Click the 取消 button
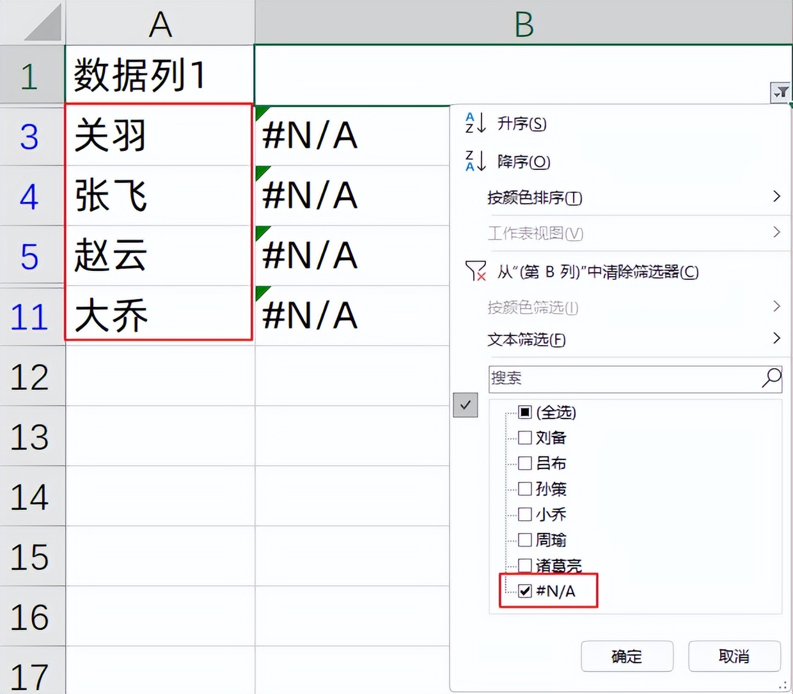 734,656
